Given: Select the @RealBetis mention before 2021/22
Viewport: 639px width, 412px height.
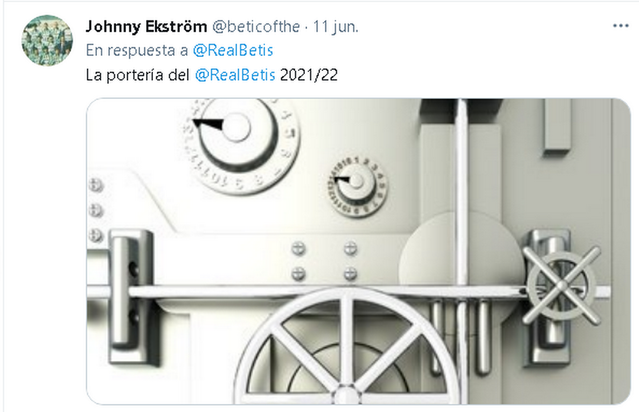Looking at the screenshot, I should point(235,75).
